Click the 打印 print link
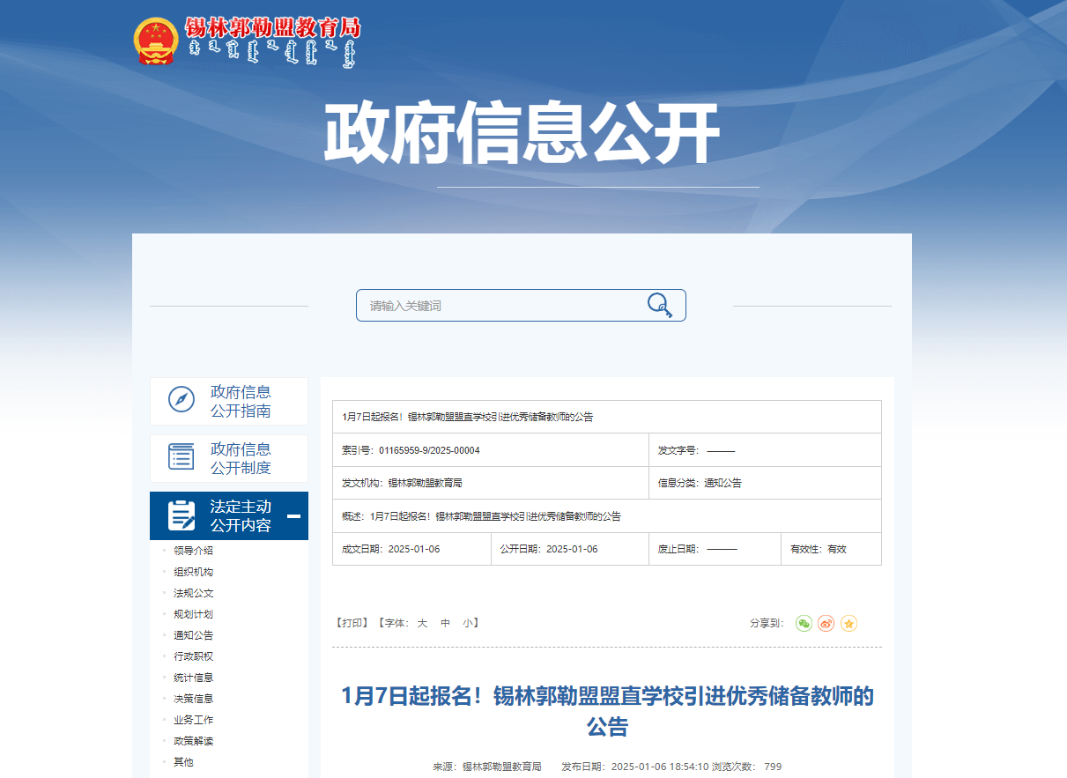 (352, 623)
